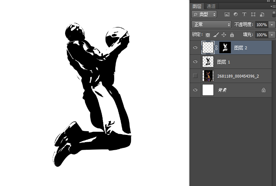This screenshot has height=186, width=276.
Task: Click the 填充 label
Action: click(248, 34)
